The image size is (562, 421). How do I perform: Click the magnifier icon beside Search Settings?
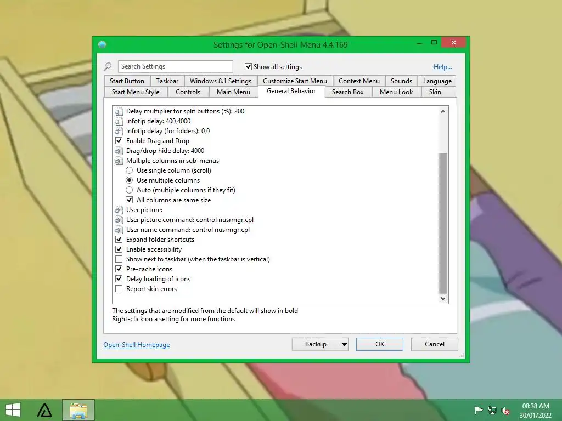[108, 66]
